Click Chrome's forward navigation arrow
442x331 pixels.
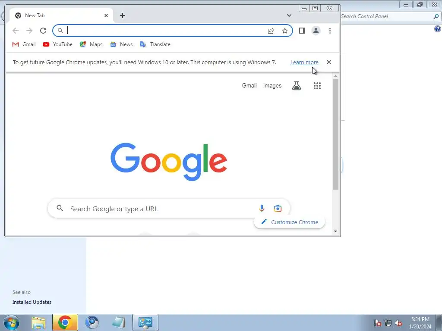pyautogui.click(x=29, y=31)
